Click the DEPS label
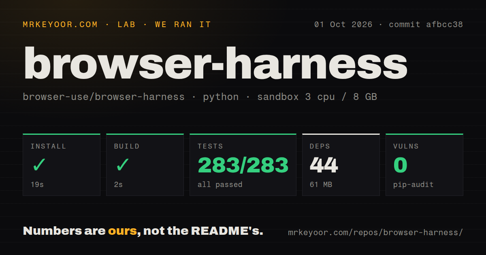The image size is (486, 255). pos(320,147)
